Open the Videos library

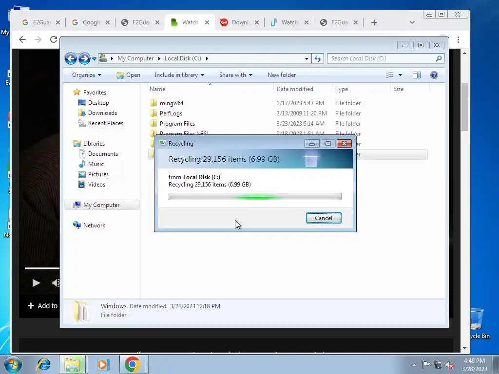[x=96, y=184]
